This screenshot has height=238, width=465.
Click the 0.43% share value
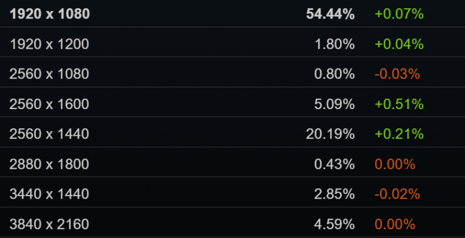[x=334, y=164]
